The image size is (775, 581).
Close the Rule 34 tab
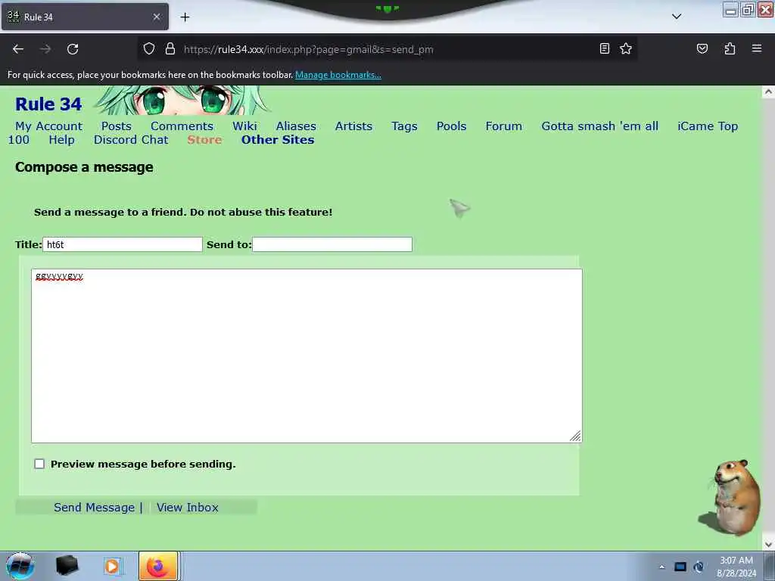pos(156,17)
